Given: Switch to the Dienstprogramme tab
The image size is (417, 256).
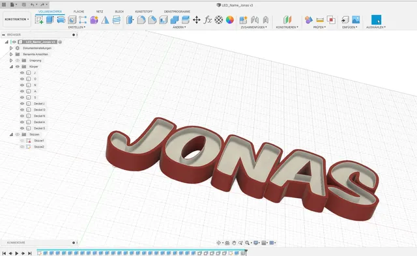Looking at the screenshot, I should point(177,12).
